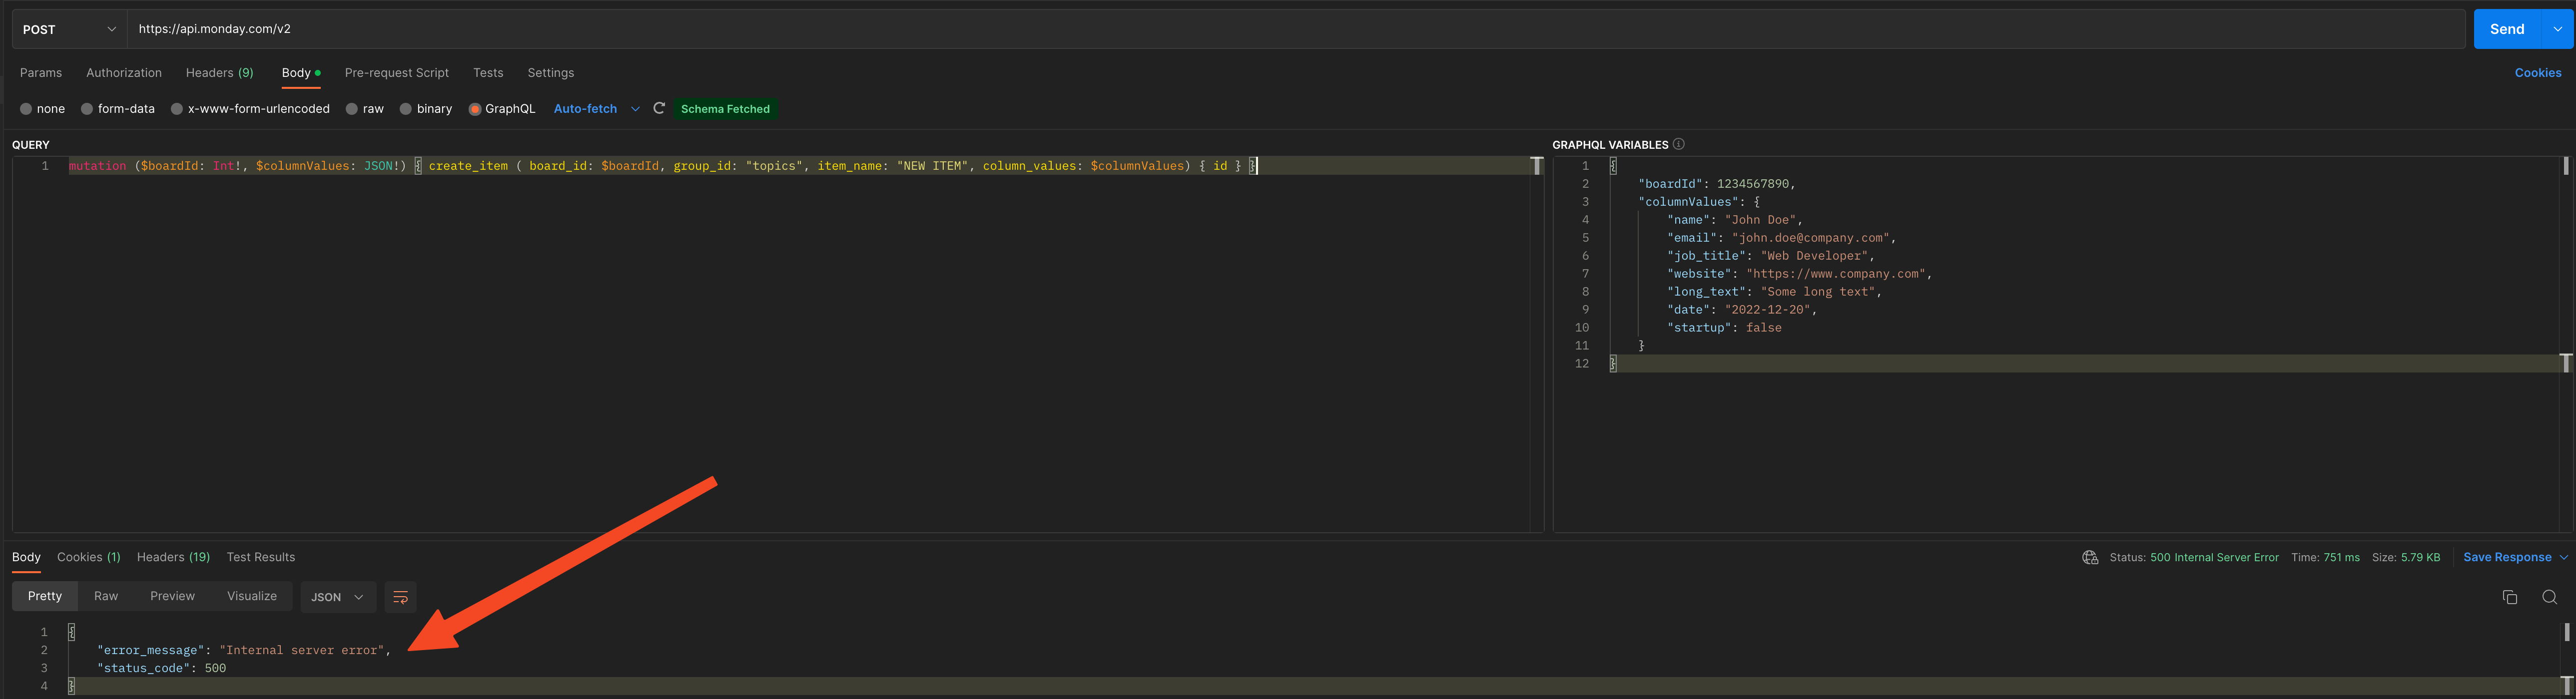Click the "columnValues" line in variables

[x=1699, y=202]
